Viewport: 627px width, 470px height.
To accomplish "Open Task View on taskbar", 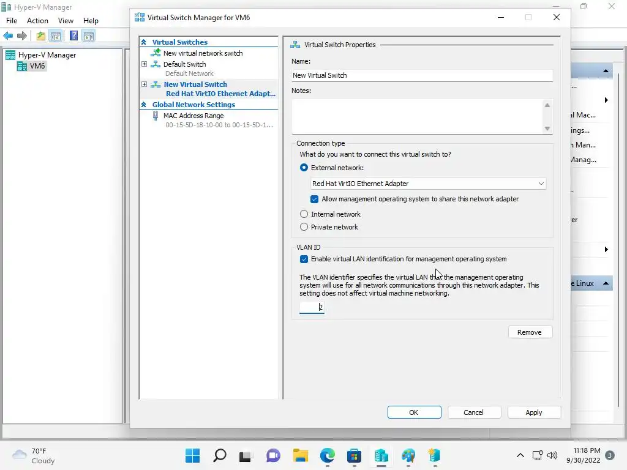I will tap(246, 455).
